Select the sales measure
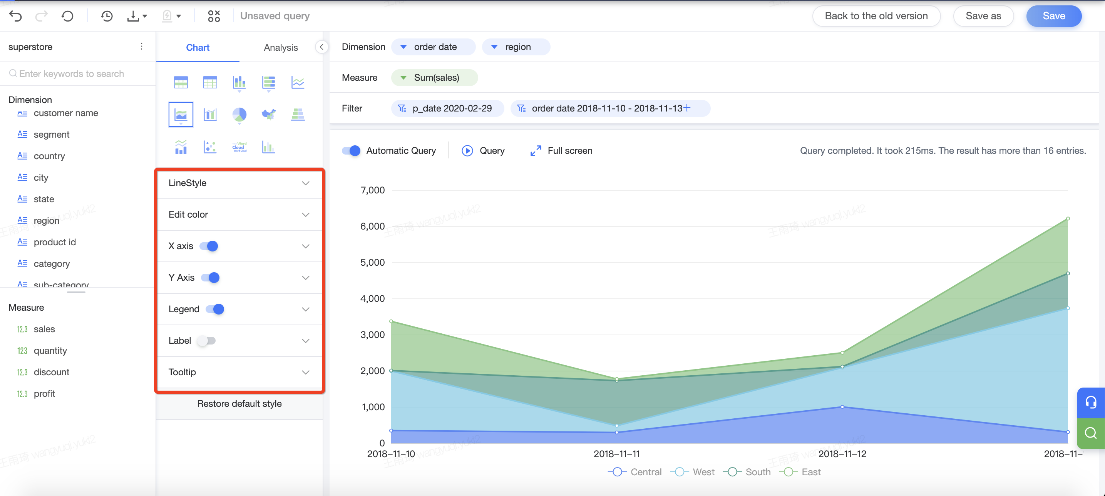 [44, 330]
